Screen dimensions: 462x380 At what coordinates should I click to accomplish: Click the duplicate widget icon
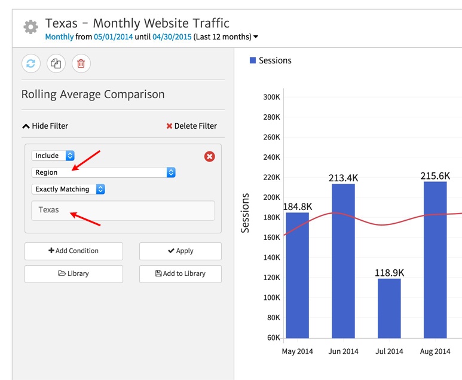[x=56, y=63]
